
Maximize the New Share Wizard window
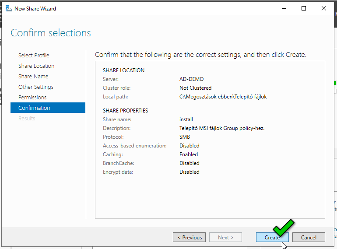pos(304,8)
